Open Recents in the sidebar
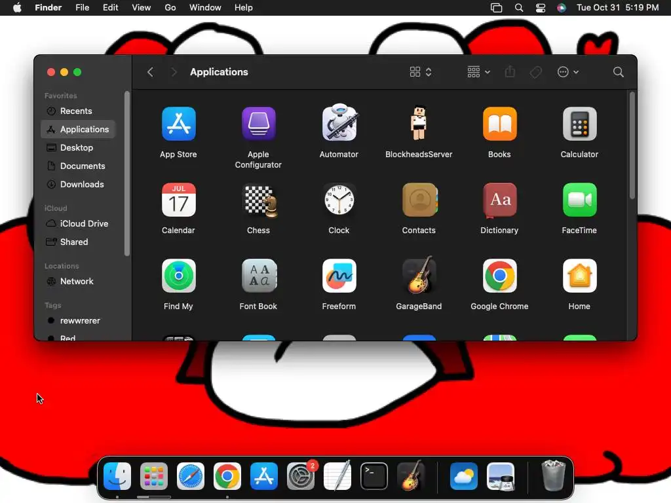The height and width of the screenshot is (503, 671). 78,111
